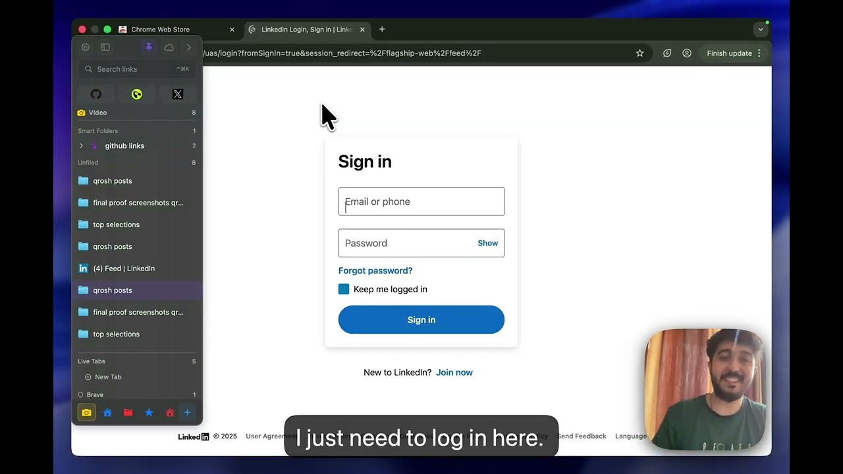
Task: Click the plus-circle icon beside New Tab
Action: [88, 377]
